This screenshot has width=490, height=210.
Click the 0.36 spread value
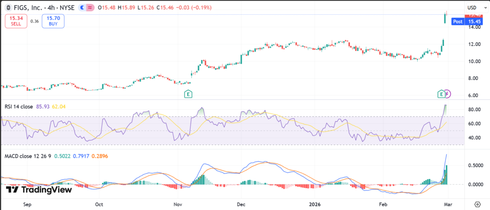[34, 21]
